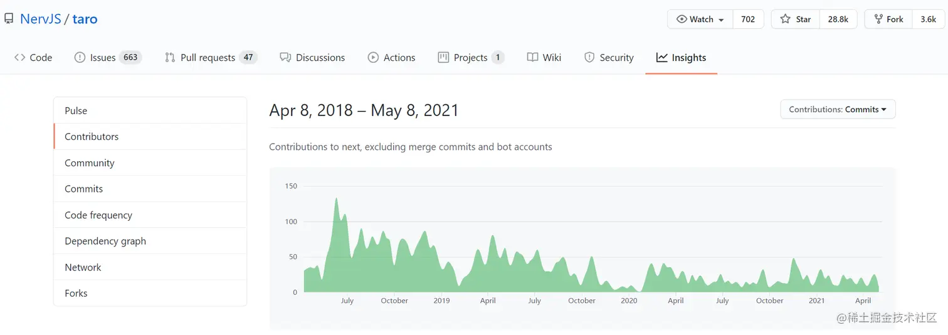Screen dimensions: 948x335
Task: Open the 28.8k stargazers count
Action: (838, 19)
